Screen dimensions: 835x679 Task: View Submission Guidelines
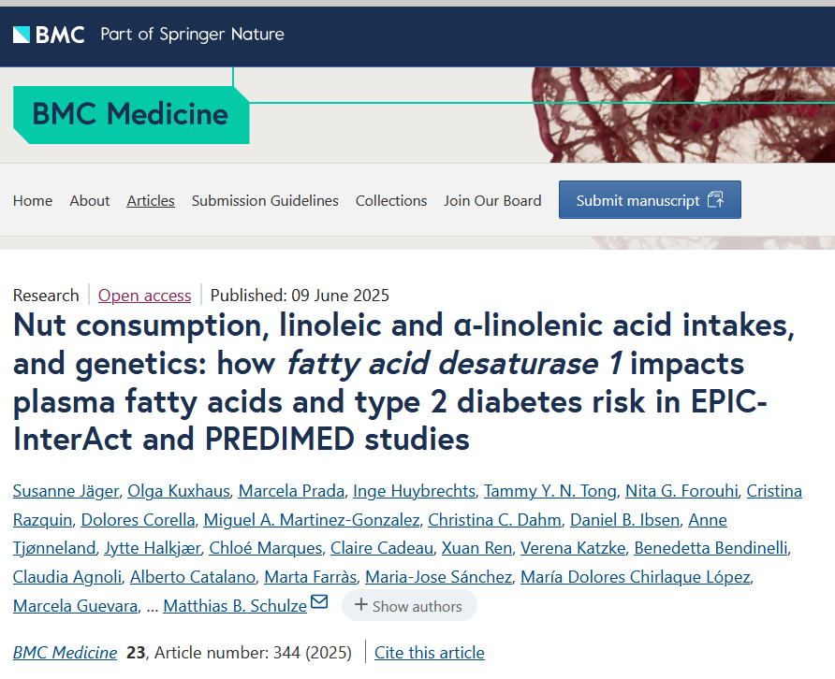tap(265, 200)
